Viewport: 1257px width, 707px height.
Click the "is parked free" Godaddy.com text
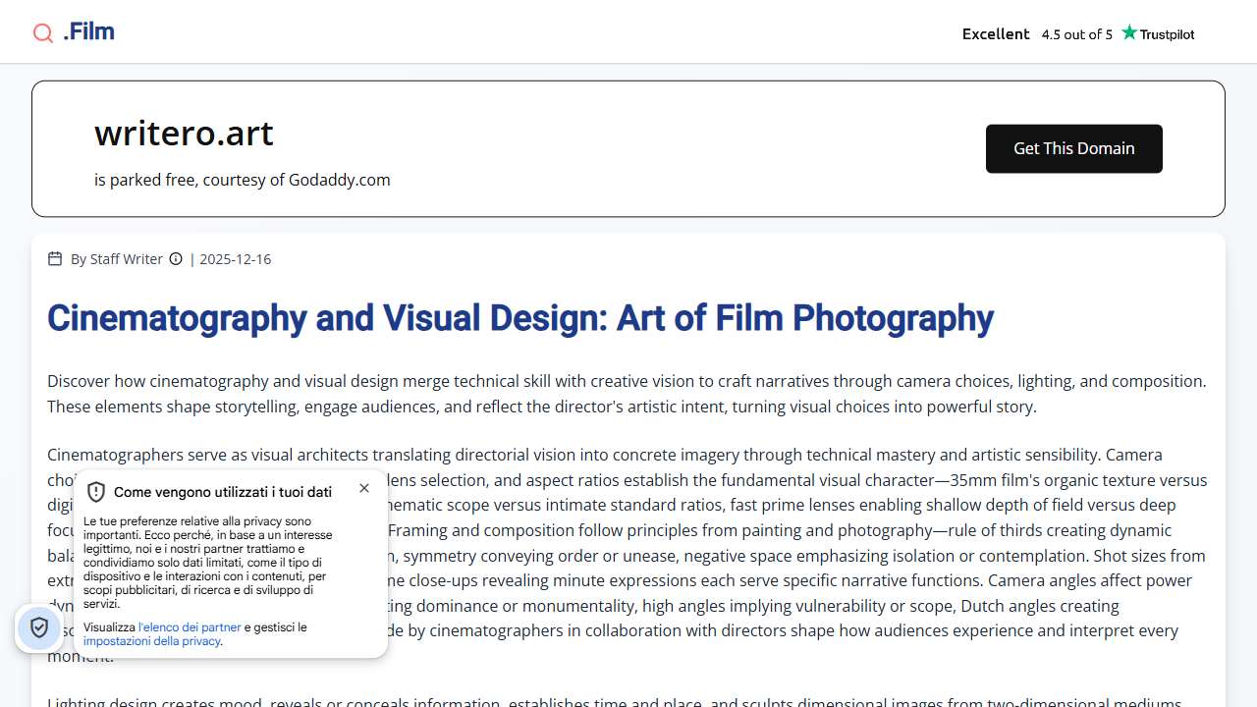click(x=242, y=180)
